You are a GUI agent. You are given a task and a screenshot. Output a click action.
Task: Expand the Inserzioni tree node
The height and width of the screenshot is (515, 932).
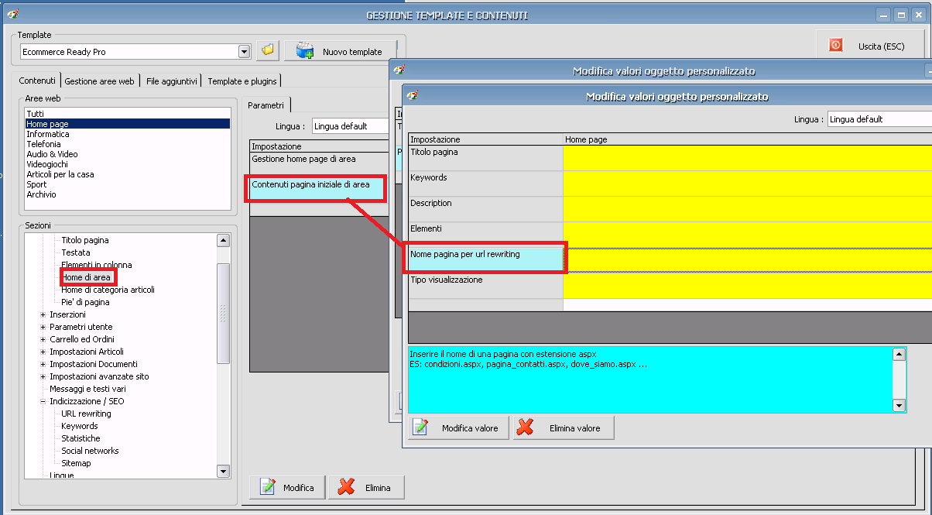(43, 314)
